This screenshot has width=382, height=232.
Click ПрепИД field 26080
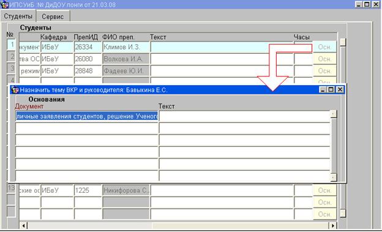click(x=88, y=59)
